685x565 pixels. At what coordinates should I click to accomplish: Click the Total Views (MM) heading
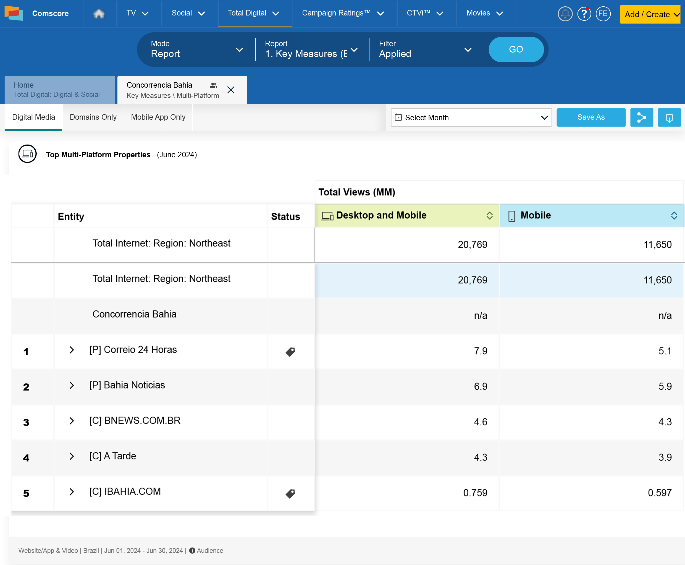click(356, 192)
